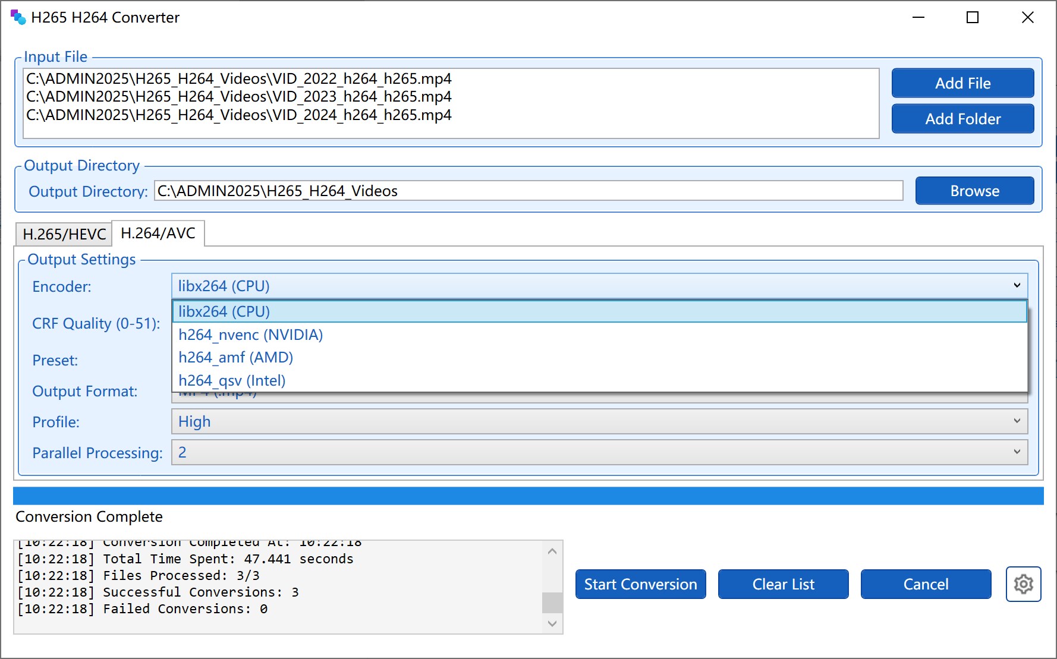Select VID_2023_h264_h265.mp4 in the input list

[239, 97]
